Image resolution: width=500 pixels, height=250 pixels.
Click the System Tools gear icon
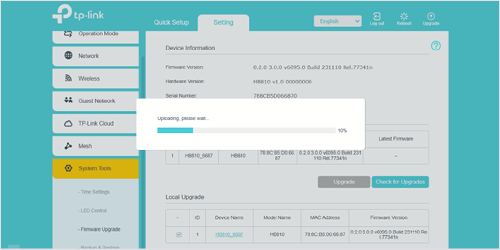[x=68, y=168]
